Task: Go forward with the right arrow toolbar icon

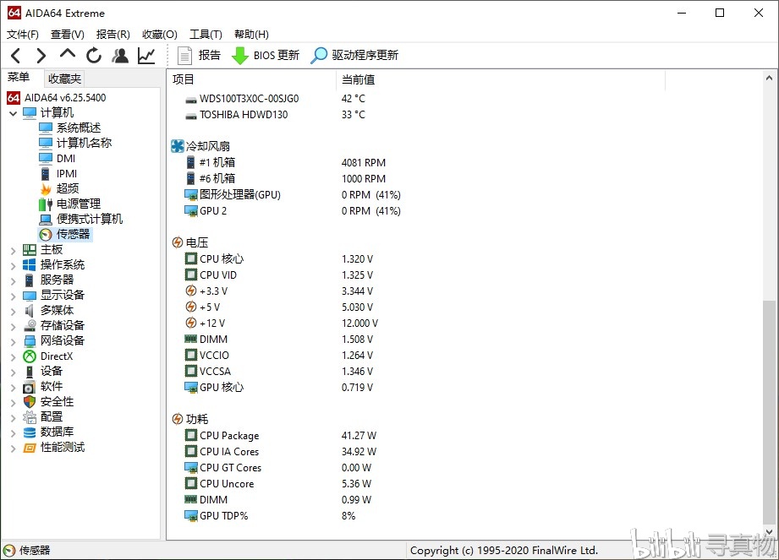Action: pyautogui.click(x=41, y=56)
